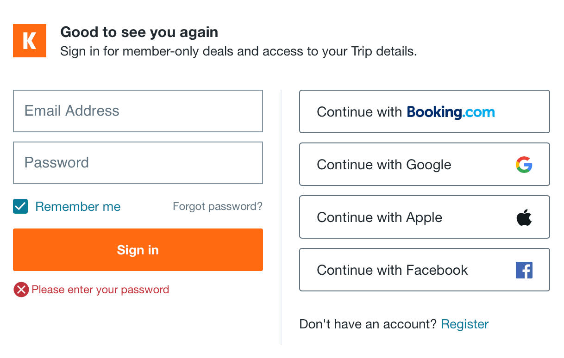Click the Password input field
The height and width of the screenshot is (358, 564).
[138, 163]
